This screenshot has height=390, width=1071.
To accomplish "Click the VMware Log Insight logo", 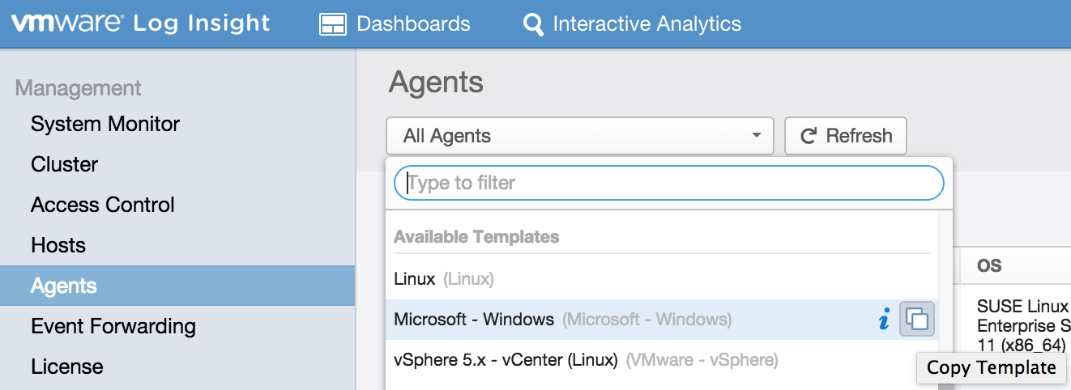I will click(x=140, y=23).
